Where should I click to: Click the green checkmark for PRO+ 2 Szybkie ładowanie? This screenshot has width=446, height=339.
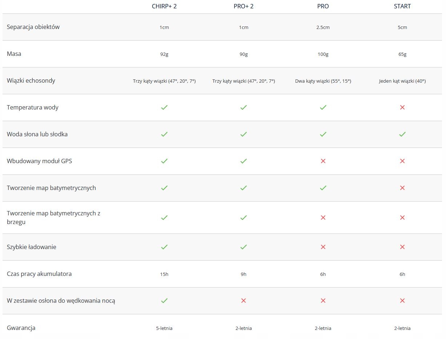click(x=244, y=247)
